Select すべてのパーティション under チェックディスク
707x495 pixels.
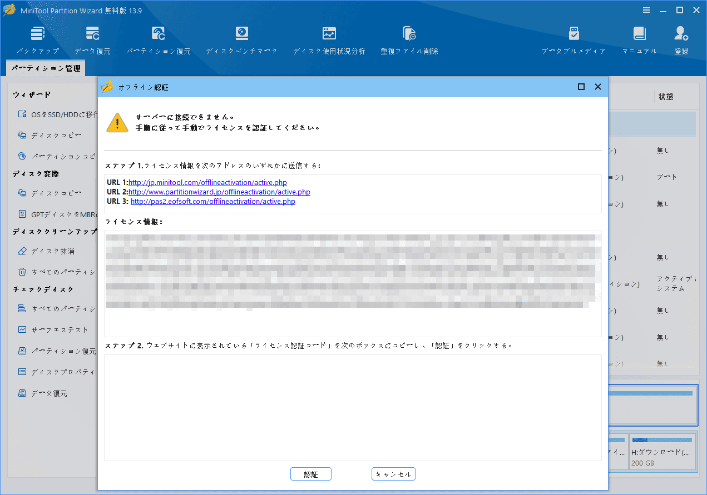pyautogui.click(x=58, y=308)
